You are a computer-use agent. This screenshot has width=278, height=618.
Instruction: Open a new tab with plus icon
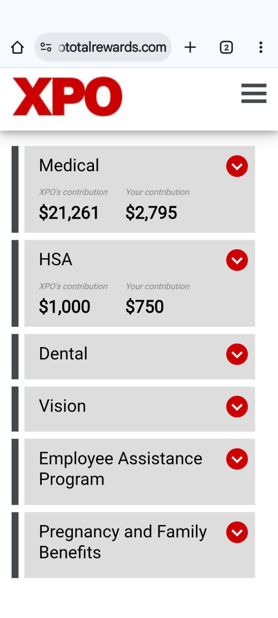coord(190,48)
